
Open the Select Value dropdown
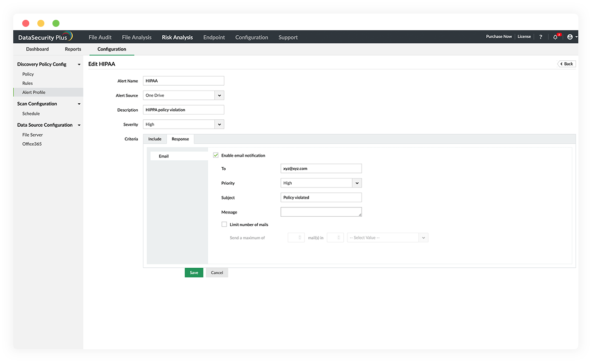pyautogui.click(x=388, y=238)
